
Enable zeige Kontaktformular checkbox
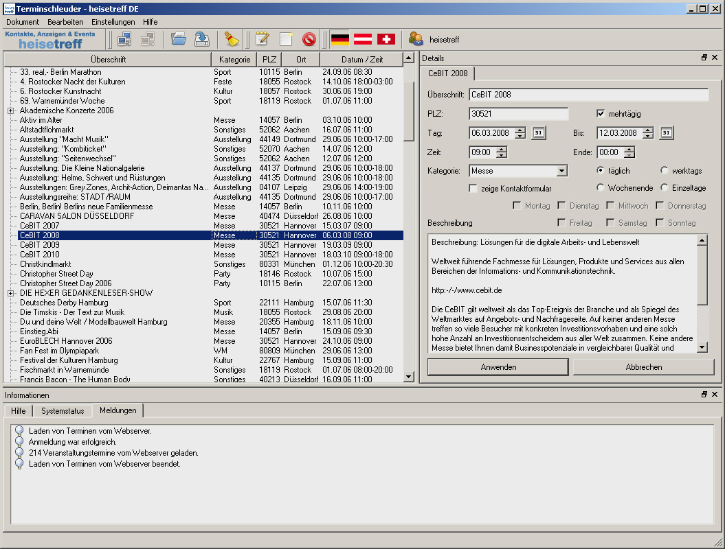(473, 189)
